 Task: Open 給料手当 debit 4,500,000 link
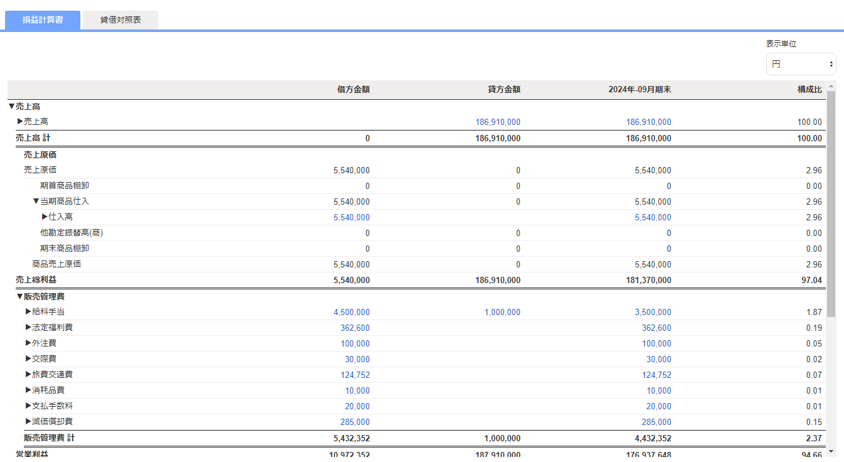tap(352, 312)
